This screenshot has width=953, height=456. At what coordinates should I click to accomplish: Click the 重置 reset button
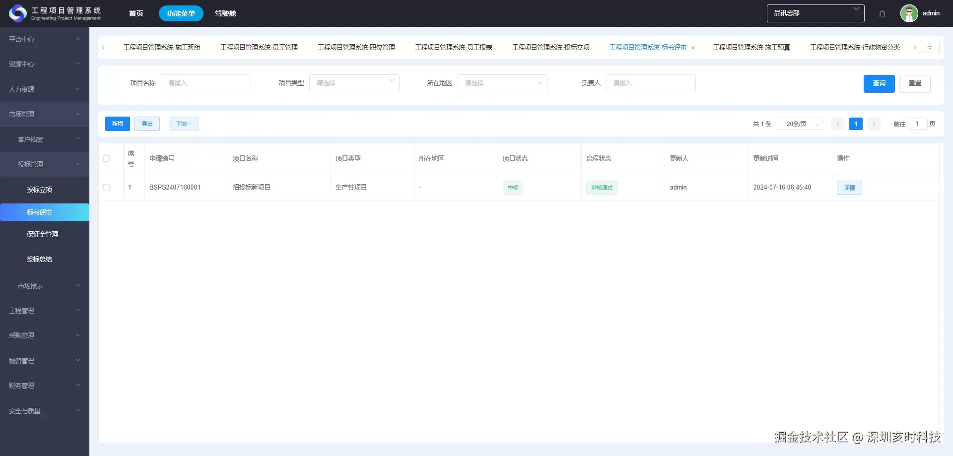915,83
